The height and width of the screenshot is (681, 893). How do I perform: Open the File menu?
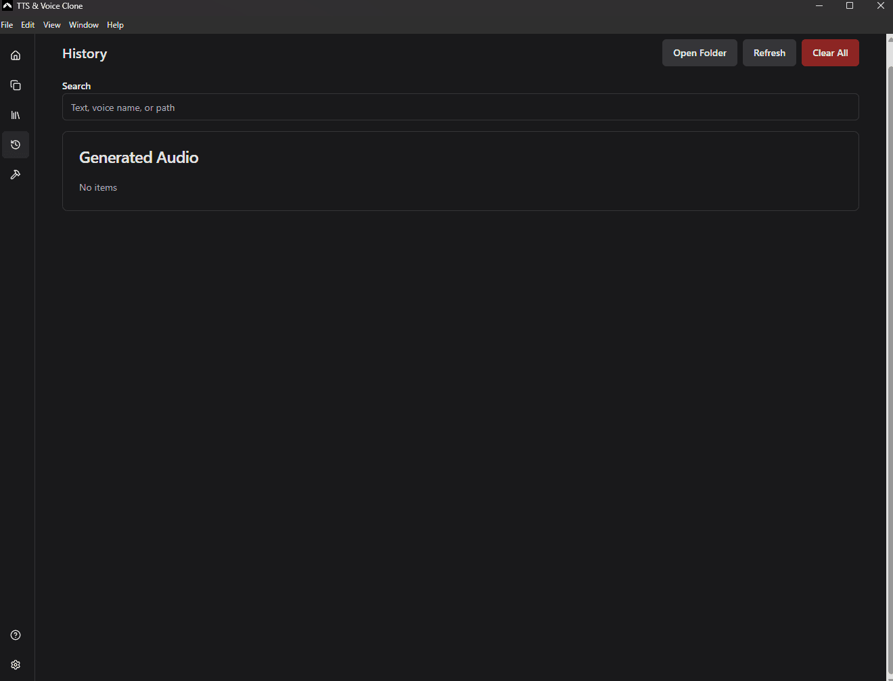click(x=7, y=24)
